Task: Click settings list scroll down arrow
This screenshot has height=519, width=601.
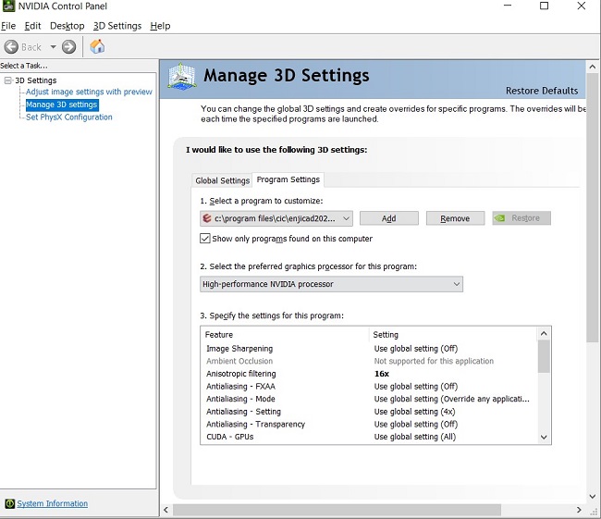Action: pyautogui.click(x=544, y=437)
